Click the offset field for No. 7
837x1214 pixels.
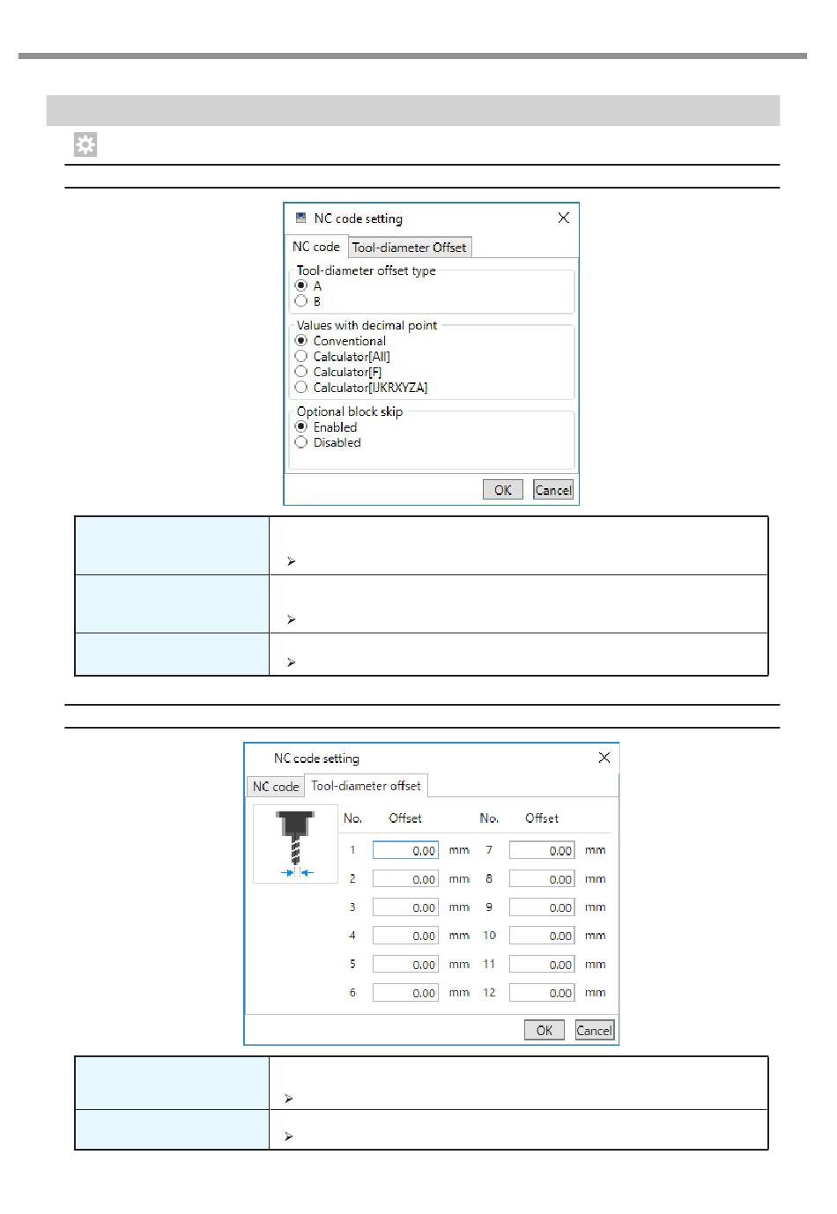pos(542,850)
